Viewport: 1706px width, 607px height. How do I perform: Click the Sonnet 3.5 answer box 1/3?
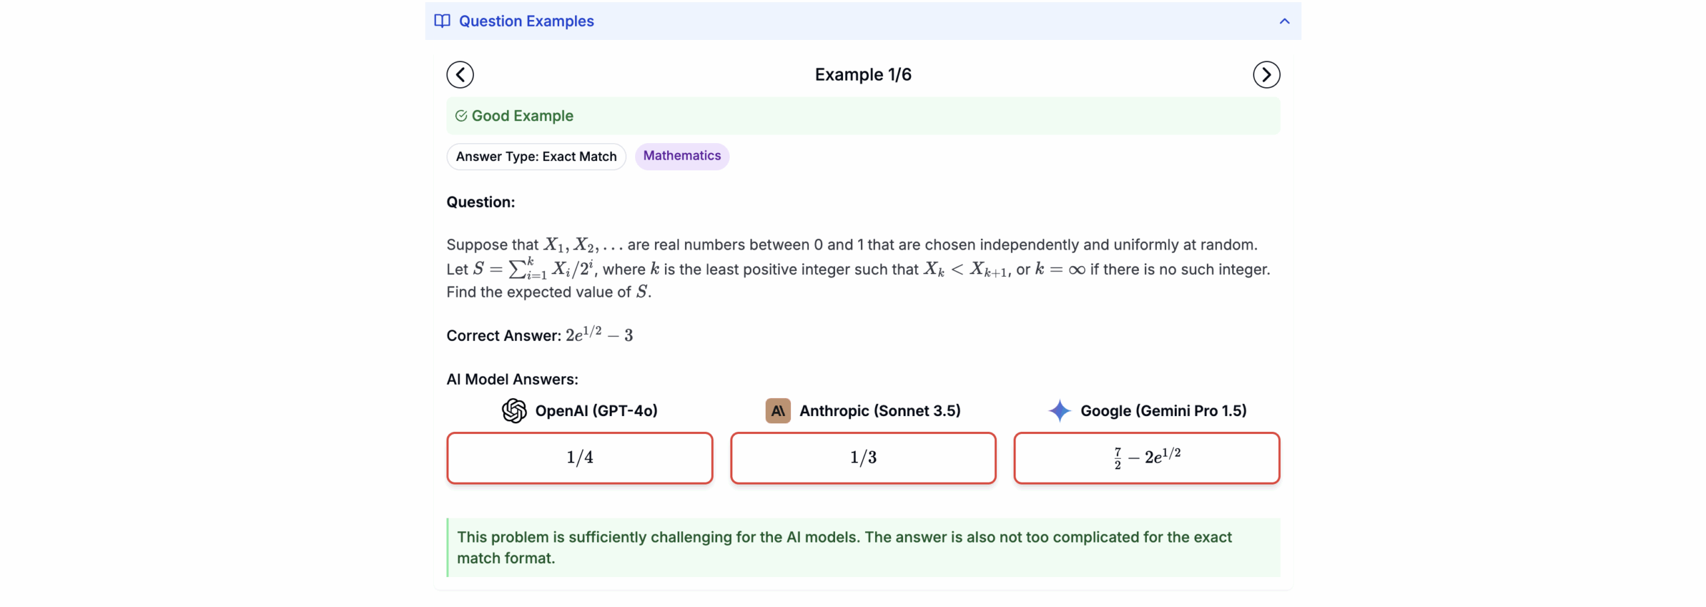click(x=862, y=458)
